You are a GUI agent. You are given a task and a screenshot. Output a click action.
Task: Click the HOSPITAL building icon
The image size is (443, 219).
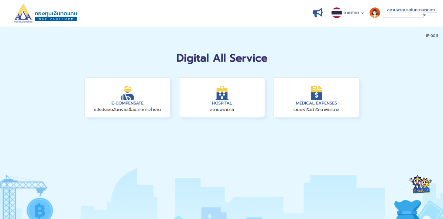(222, 92)
